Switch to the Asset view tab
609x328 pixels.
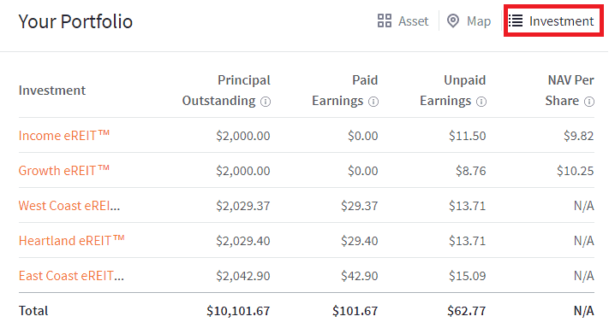[403, 20]
